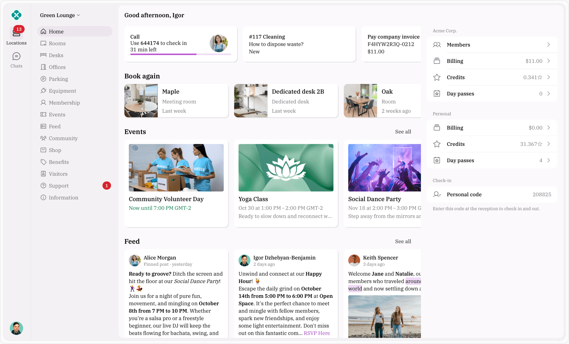The width and height of the screenshot is (569, 344).
Task: Select the Feed icon in the sidebar
Action: (x=43, y=126)
